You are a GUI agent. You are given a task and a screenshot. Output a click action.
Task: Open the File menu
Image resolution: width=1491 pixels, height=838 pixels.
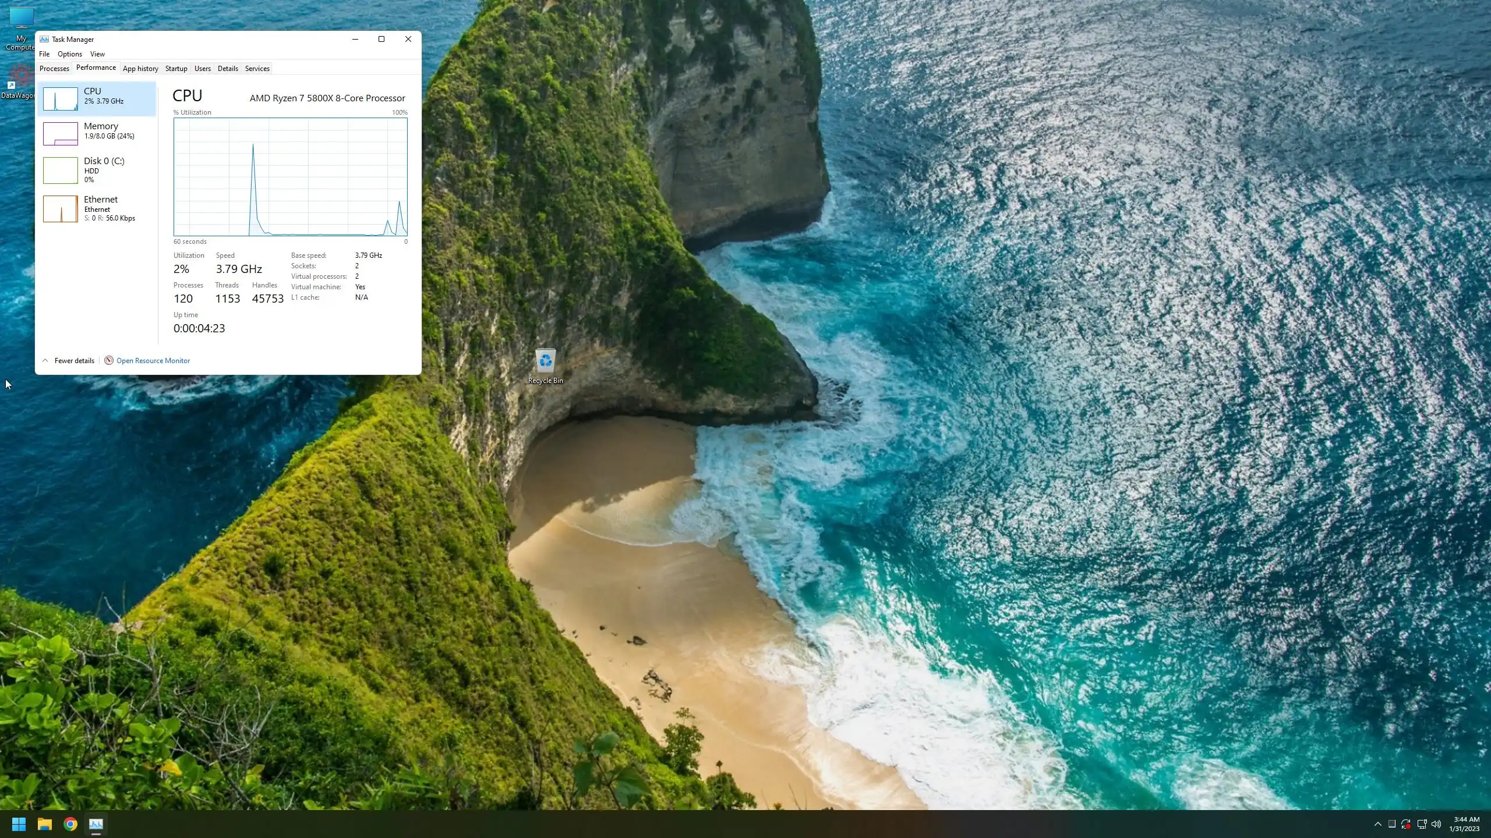click(x=44, y=54)
